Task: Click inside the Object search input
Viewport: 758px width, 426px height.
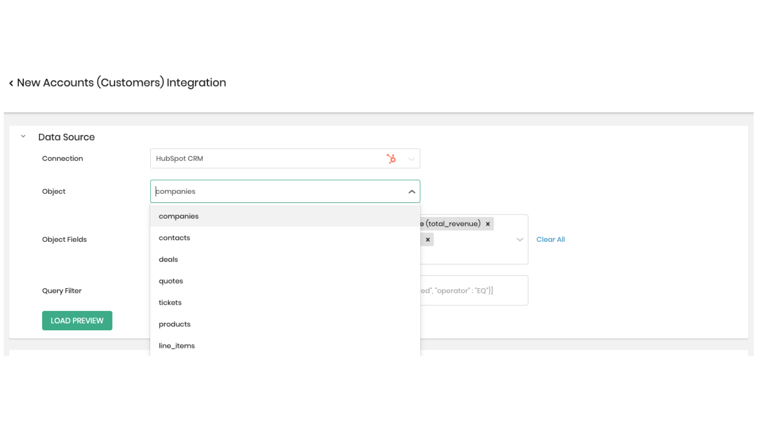Action: pyautogui.click(x=275, y=192)
